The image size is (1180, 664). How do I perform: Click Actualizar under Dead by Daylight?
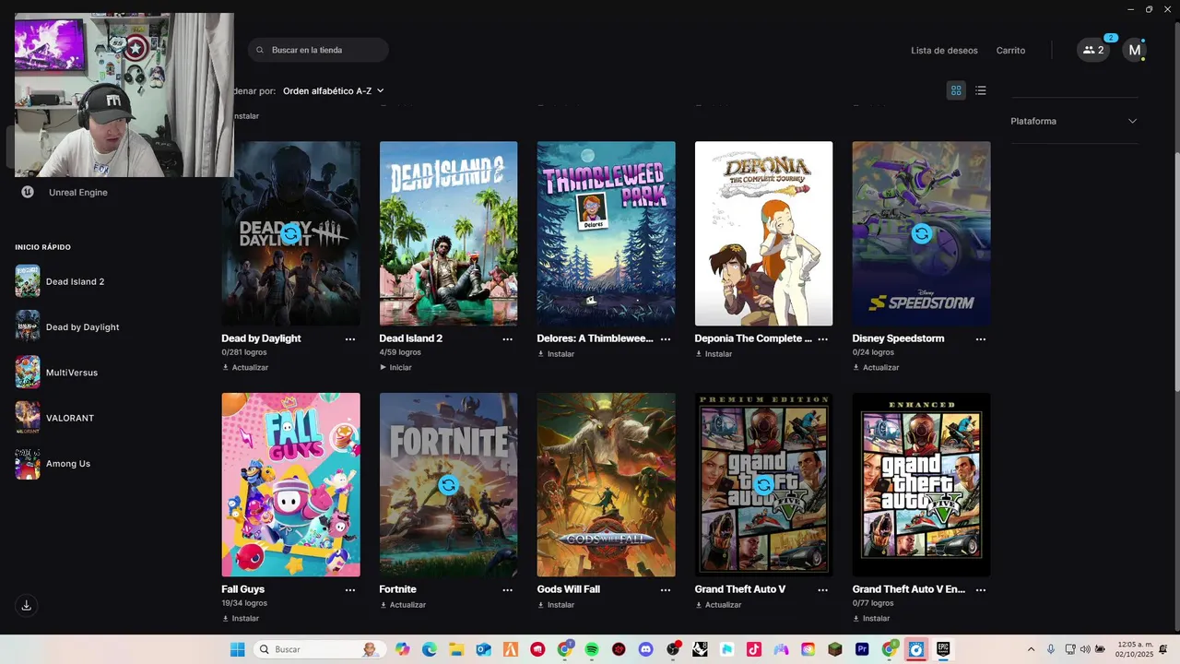[x=245, y=367]
